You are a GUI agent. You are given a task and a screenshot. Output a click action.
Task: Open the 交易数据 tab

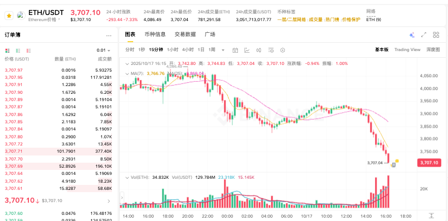point(185,34)
